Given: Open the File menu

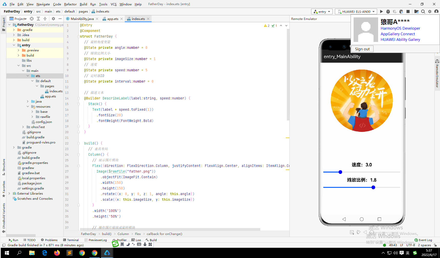Looking at the screenshot, I should tap(12, 4).
